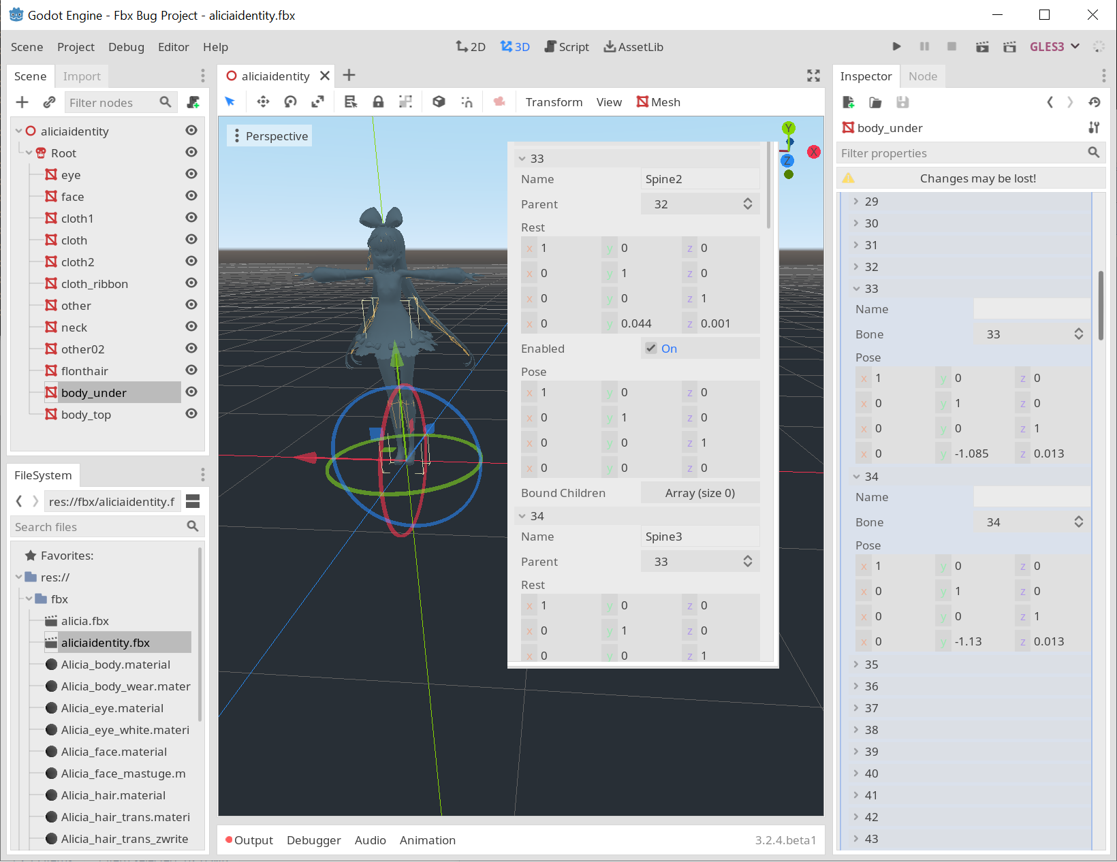This screenshot has width=1117, height=862.
Task: Hide the face node in the scene tree
Action: (191, 195)
